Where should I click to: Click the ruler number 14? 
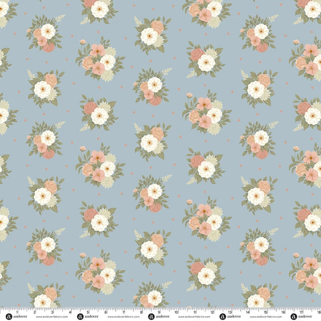point(248,312)
